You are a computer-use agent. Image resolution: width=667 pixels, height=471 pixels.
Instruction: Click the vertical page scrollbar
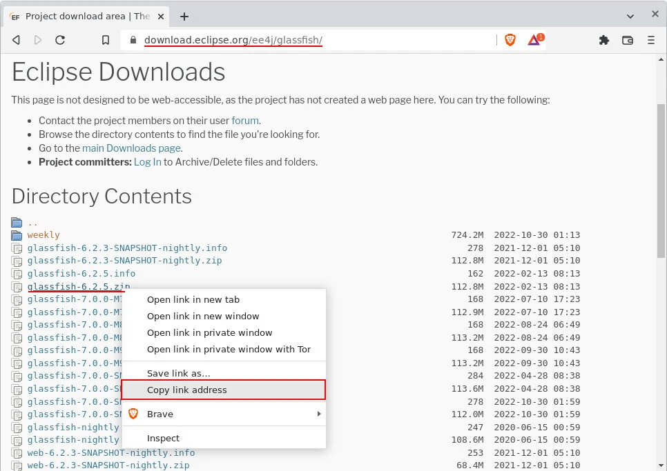point(661,179)
